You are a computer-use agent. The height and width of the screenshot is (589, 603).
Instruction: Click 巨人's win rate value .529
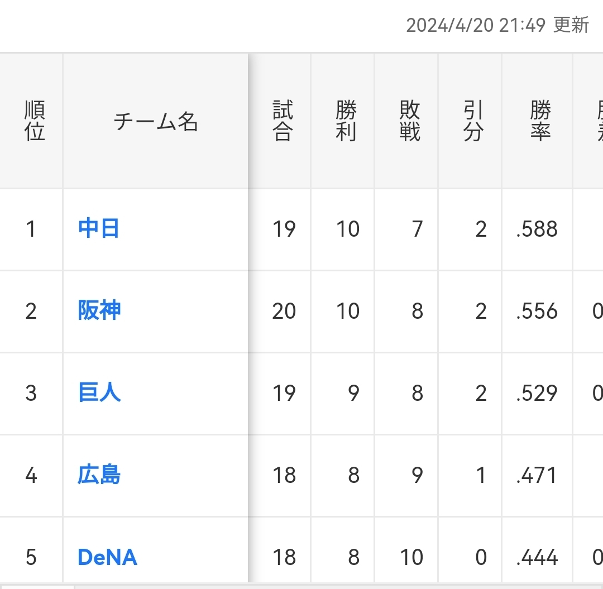click(537, 393)
